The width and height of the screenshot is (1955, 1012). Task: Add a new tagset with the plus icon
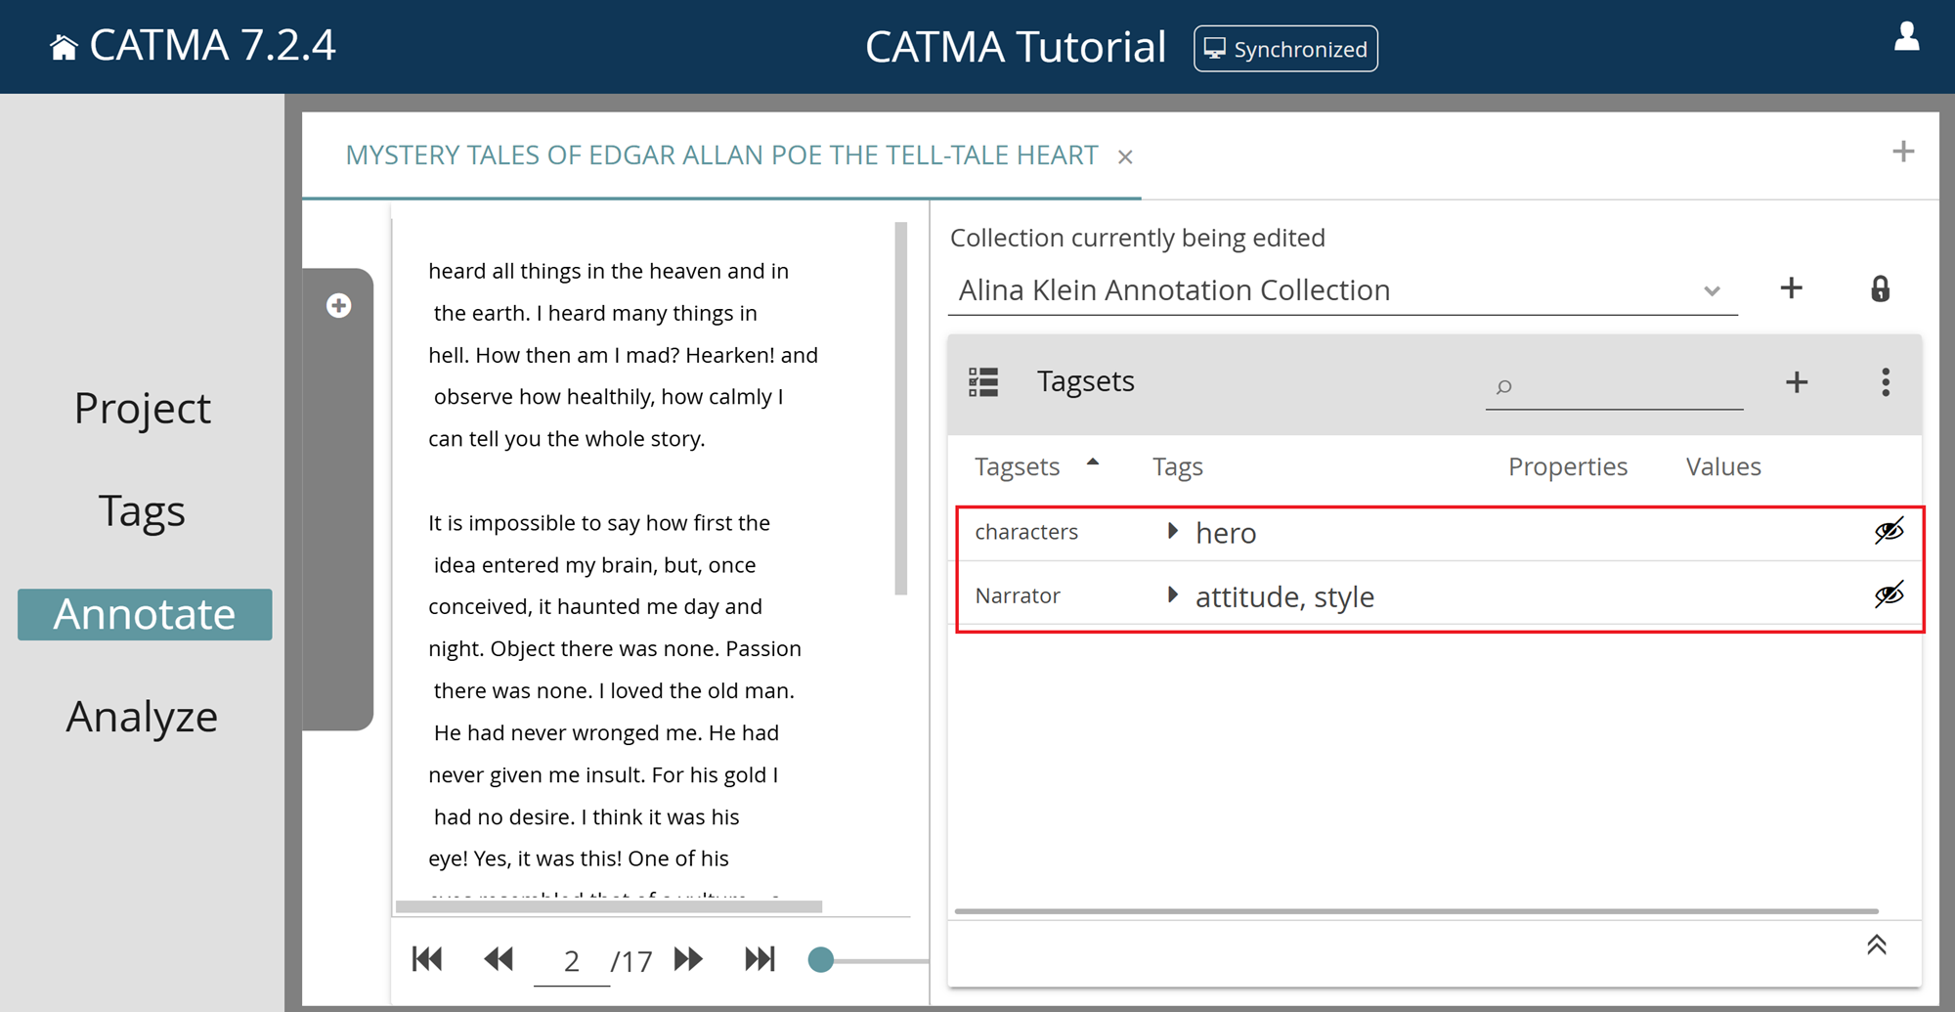(1796, 382)
